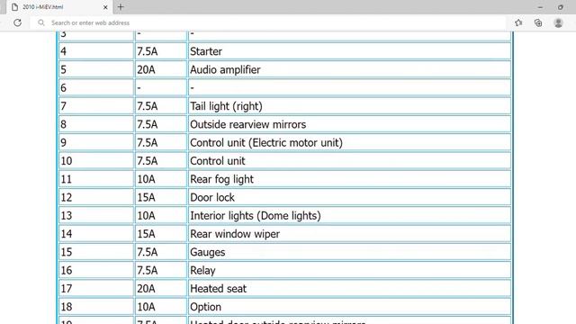The height and width of the screenshot is (324, 576).
Task: Click the 7.5A rating in fuse row 9
Action: pos(161,142)
